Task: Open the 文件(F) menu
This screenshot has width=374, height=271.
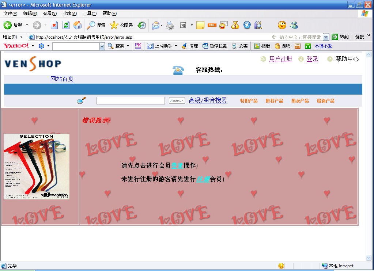Action: point(10,14)
